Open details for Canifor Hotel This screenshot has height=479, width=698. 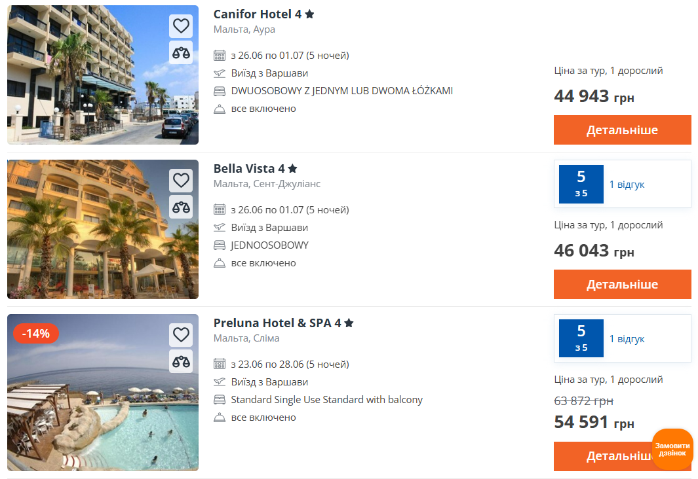[x=622, y=130]
